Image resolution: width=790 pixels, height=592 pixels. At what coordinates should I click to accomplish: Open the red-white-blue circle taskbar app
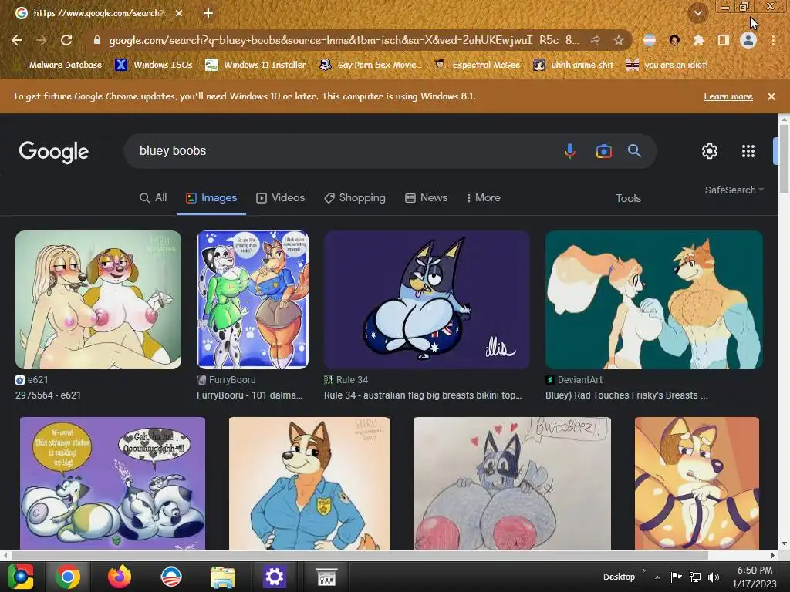tap(170, 577)
